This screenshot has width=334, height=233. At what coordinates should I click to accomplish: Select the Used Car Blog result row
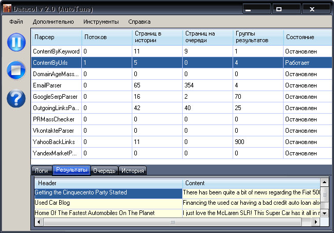108,203
